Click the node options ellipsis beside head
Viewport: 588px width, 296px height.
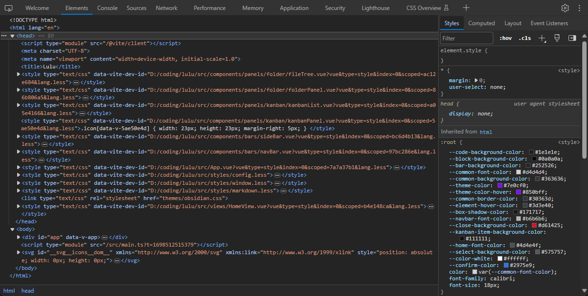(5, 35)
